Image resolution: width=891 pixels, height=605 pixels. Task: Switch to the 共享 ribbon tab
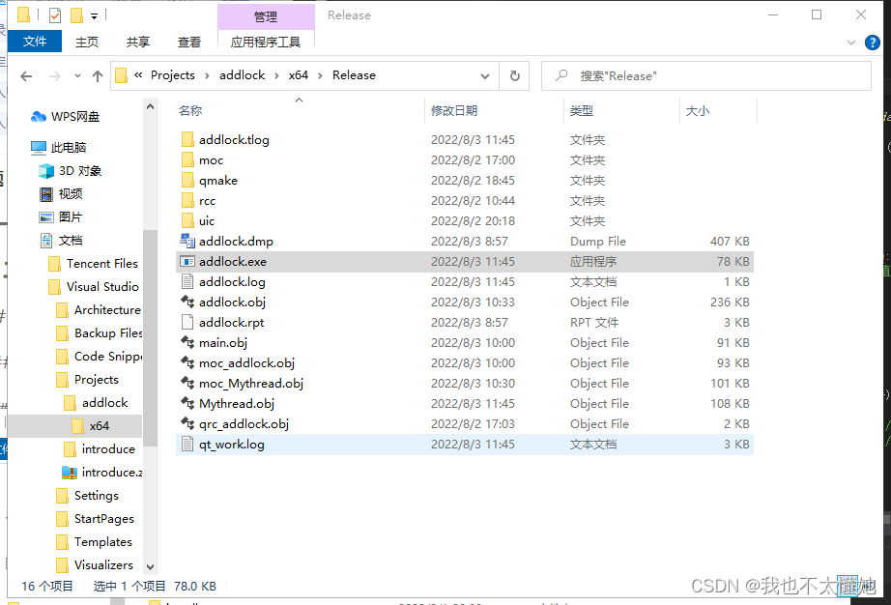pyautogui.click(x=138, y=42)
